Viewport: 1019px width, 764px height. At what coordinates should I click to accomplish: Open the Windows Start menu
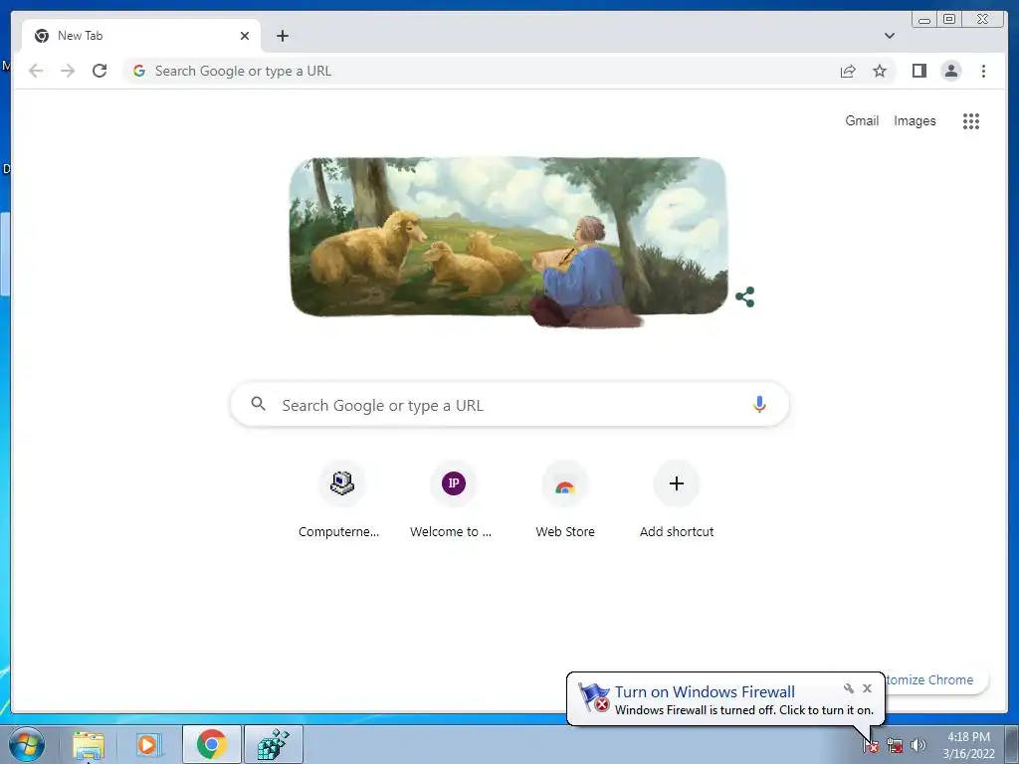tap(27, 744)
